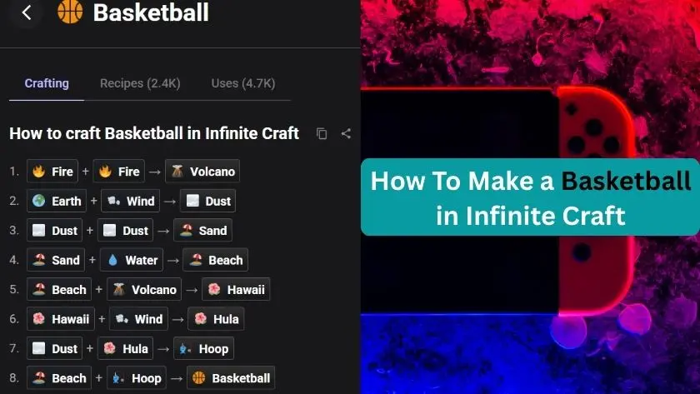Open Hoop result in step 7
Image resolution: width=700 pixels, height=394 pixels.
[204, 348]
